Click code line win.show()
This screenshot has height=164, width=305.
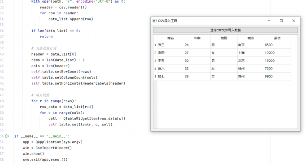pyautogui.click(x=33, y=154)
